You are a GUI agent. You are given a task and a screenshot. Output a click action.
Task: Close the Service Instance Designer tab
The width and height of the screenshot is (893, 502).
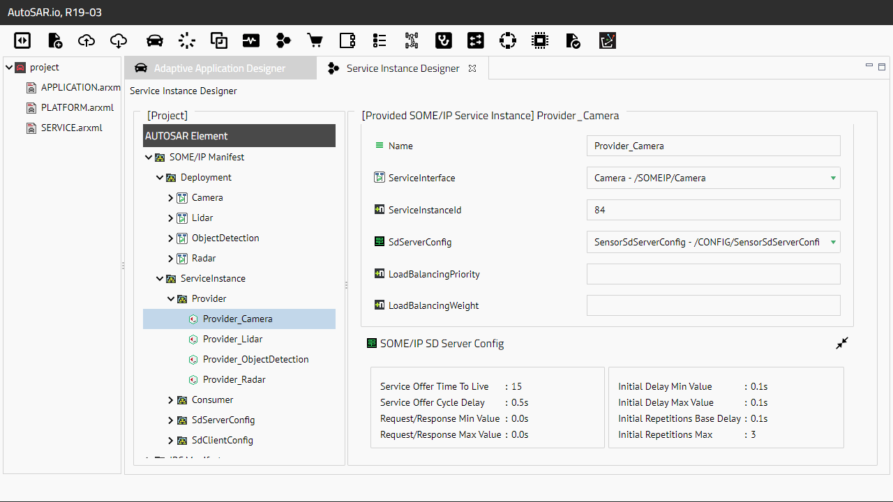[472, 68]
